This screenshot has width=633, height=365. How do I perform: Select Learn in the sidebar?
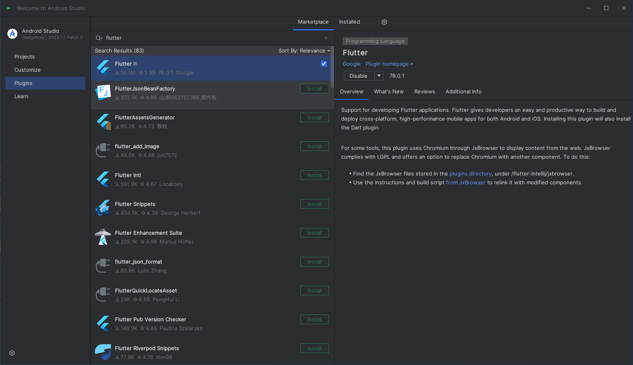45,97
